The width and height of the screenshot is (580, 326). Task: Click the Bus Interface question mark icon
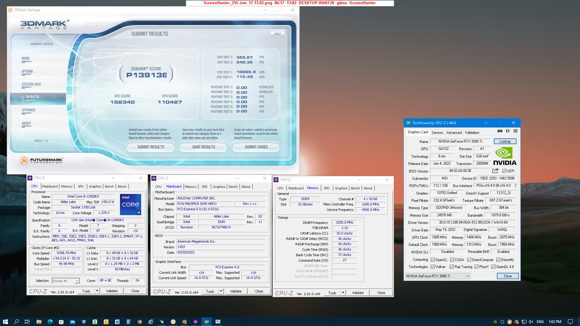click(515, 186)
